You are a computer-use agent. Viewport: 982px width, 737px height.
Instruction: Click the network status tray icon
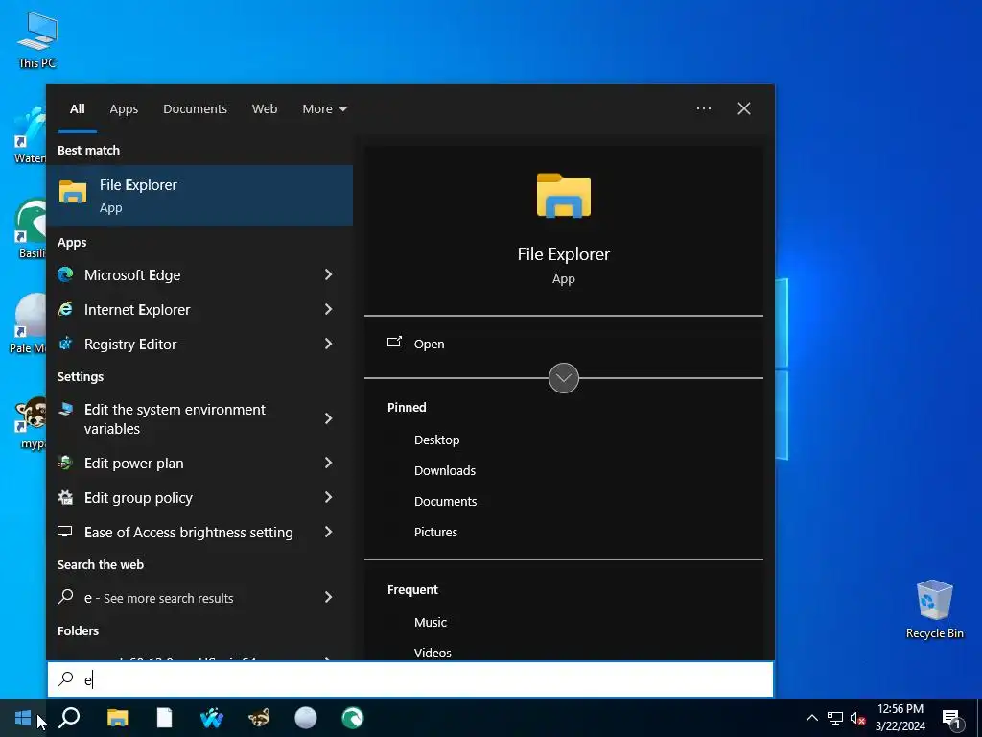click(x=835, y=718)
